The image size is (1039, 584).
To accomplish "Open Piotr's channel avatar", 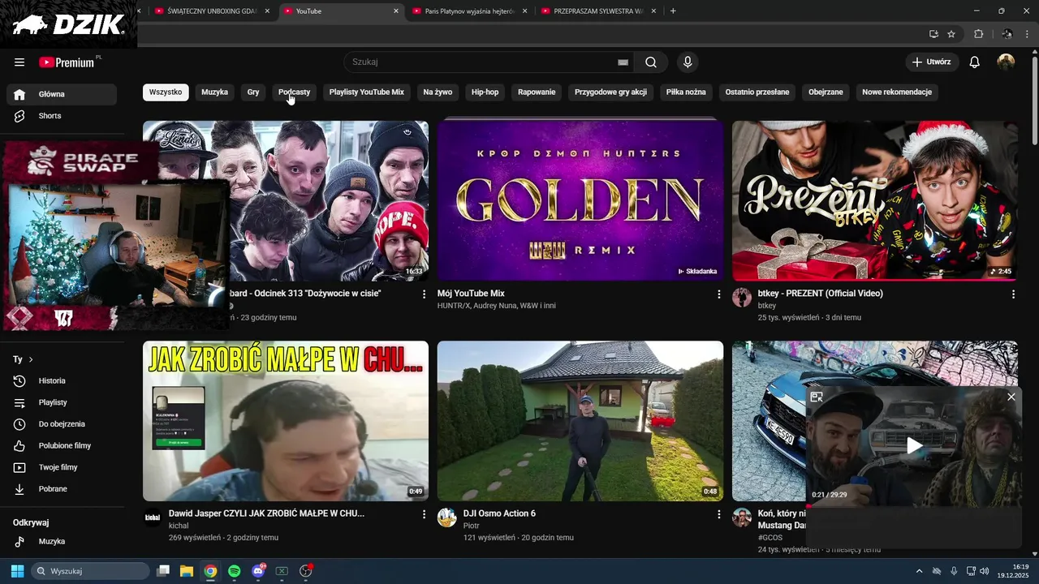I will click(x=446, y=517).
